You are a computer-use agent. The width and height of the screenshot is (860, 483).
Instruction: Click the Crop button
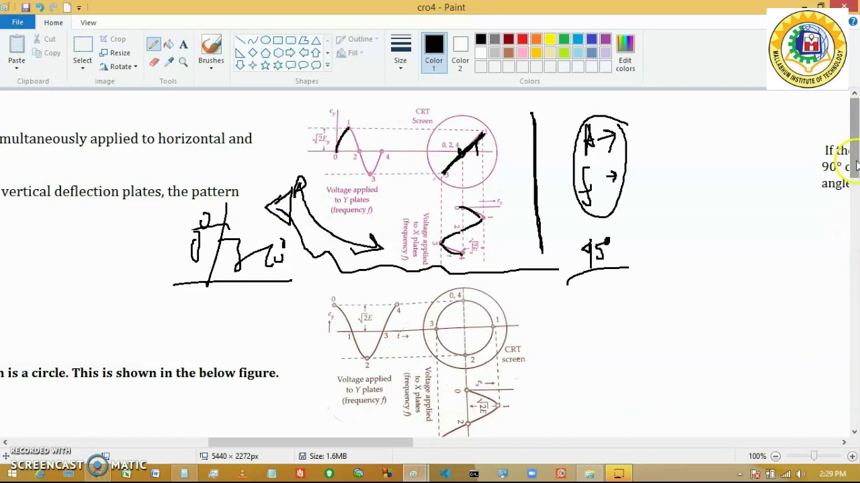click(x=112, y=39)
